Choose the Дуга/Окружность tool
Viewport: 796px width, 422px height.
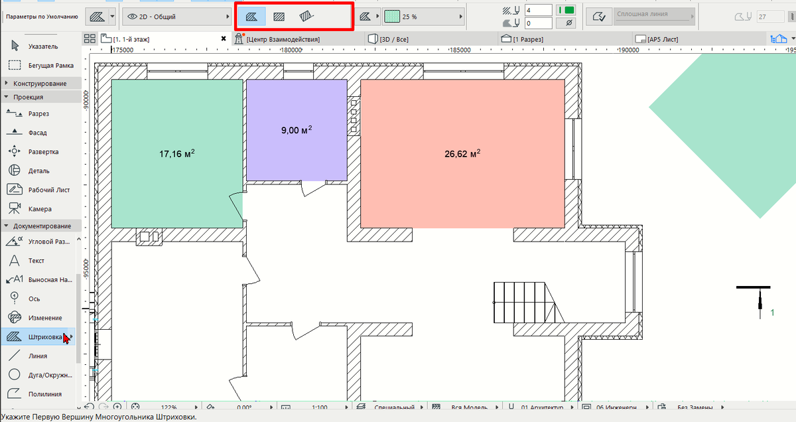[38, 375]
